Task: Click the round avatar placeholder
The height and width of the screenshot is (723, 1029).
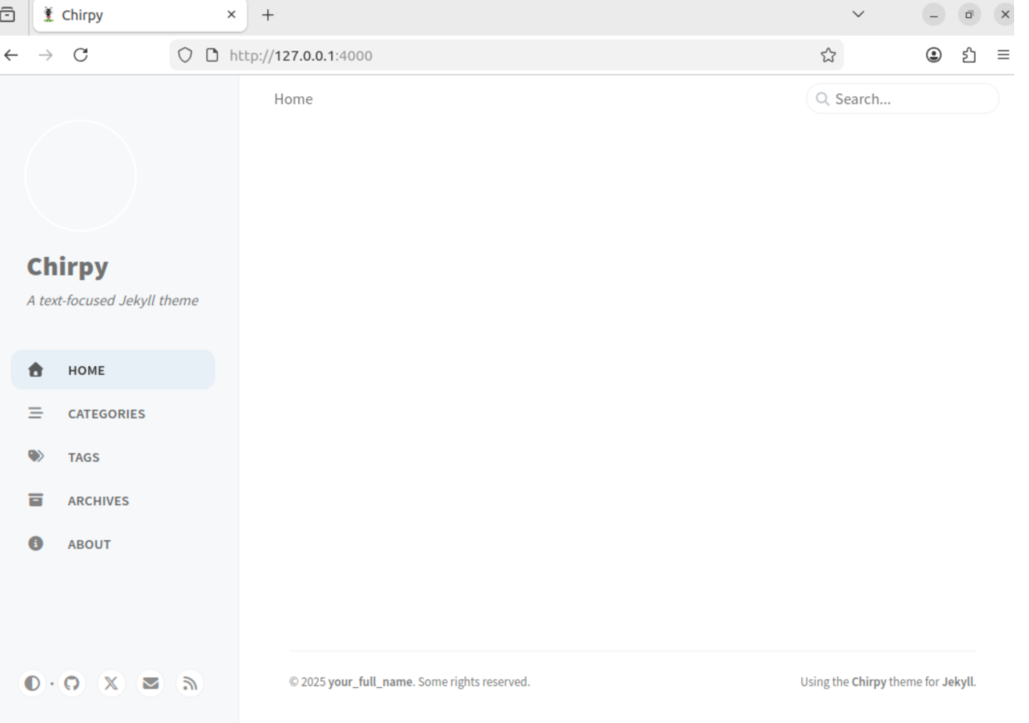Action: pos(80,176)
